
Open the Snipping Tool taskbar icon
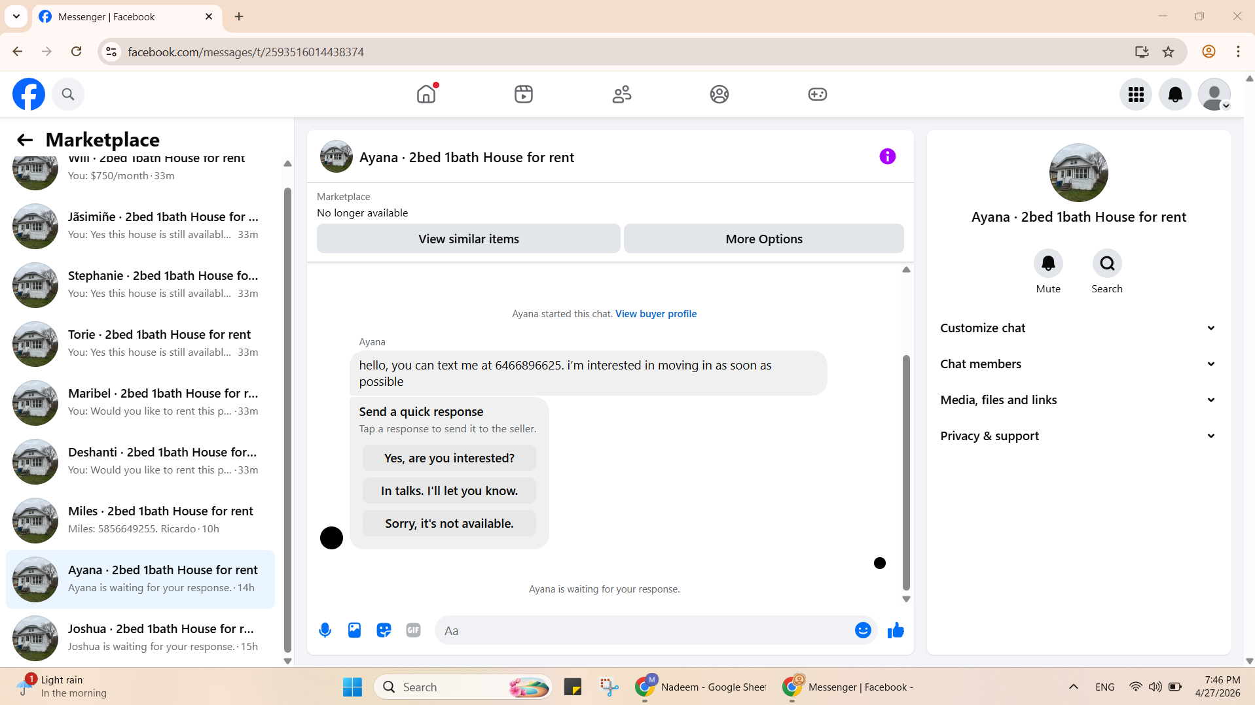[609, 687]
